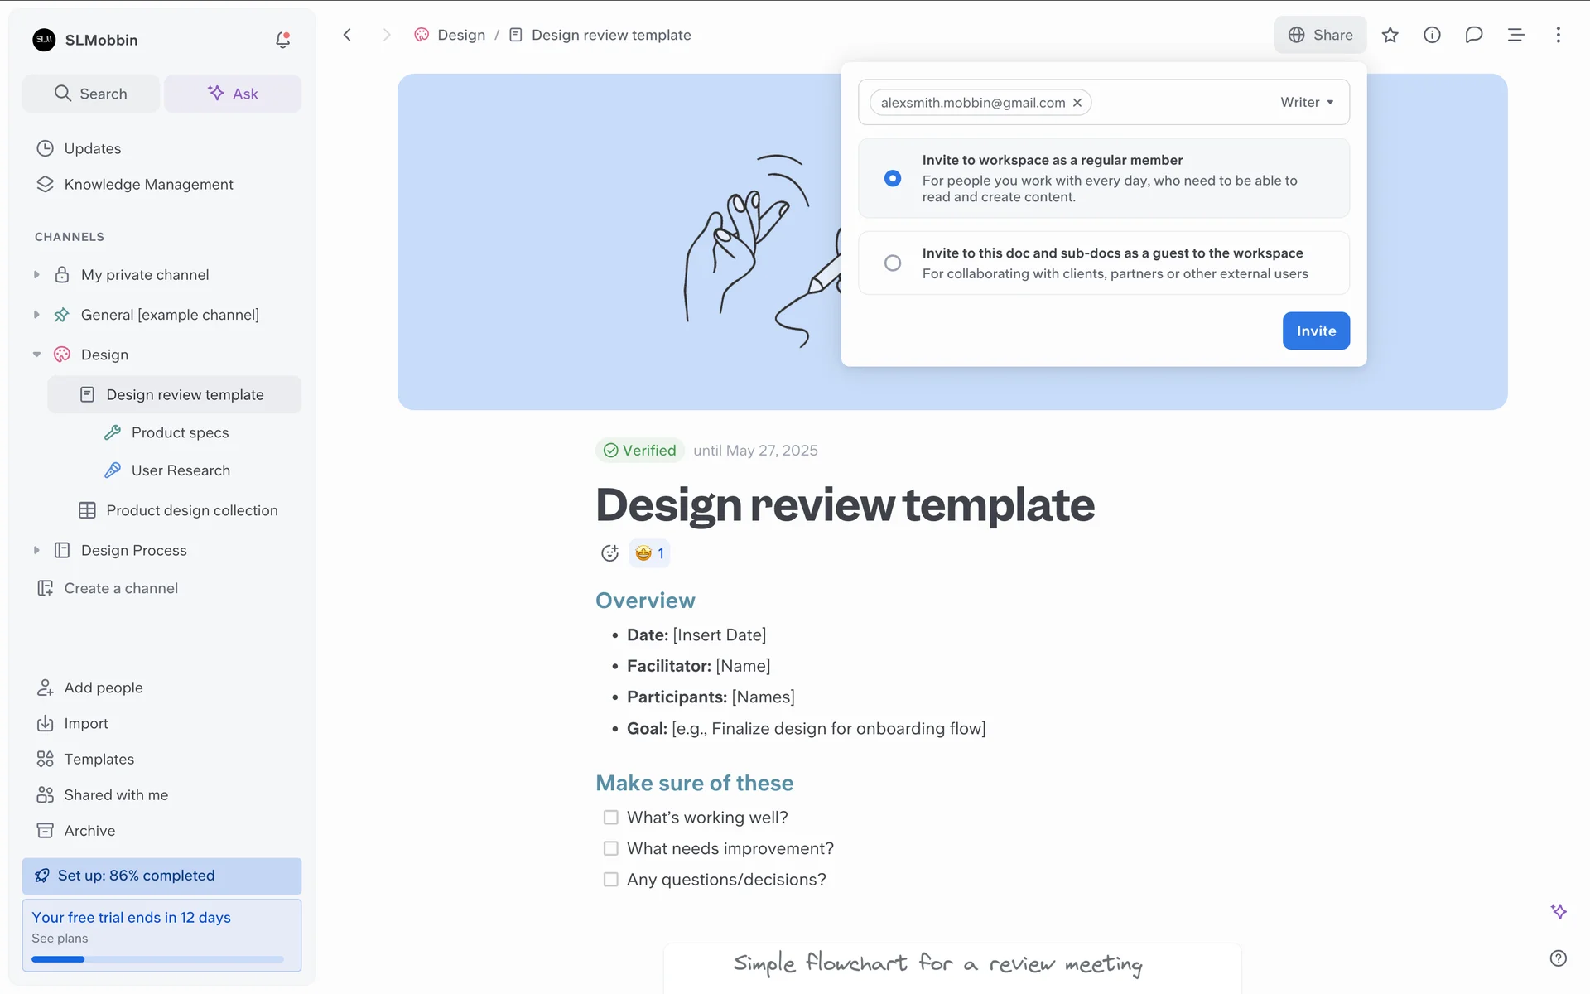Open the notifications bell icon
Image resolution: width=1590 pixels, height=994 pixels.
282,40
